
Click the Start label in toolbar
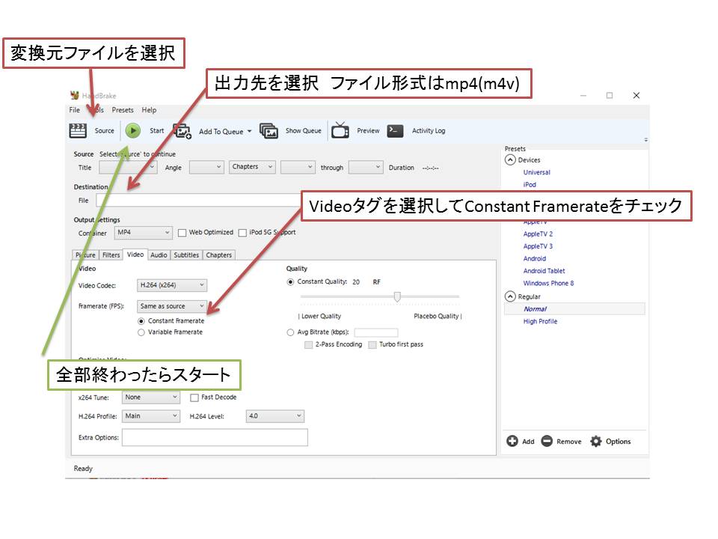pyautogui.click(x=156, y=131)
